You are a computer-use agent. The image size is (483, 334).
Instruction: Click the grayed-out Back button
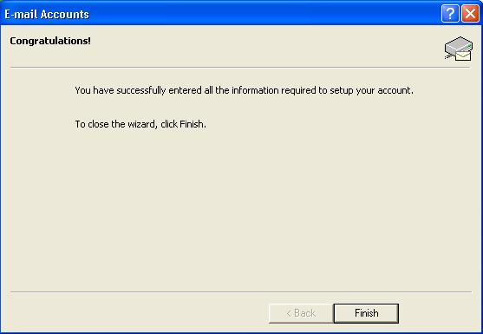click(x=301, y=313)
